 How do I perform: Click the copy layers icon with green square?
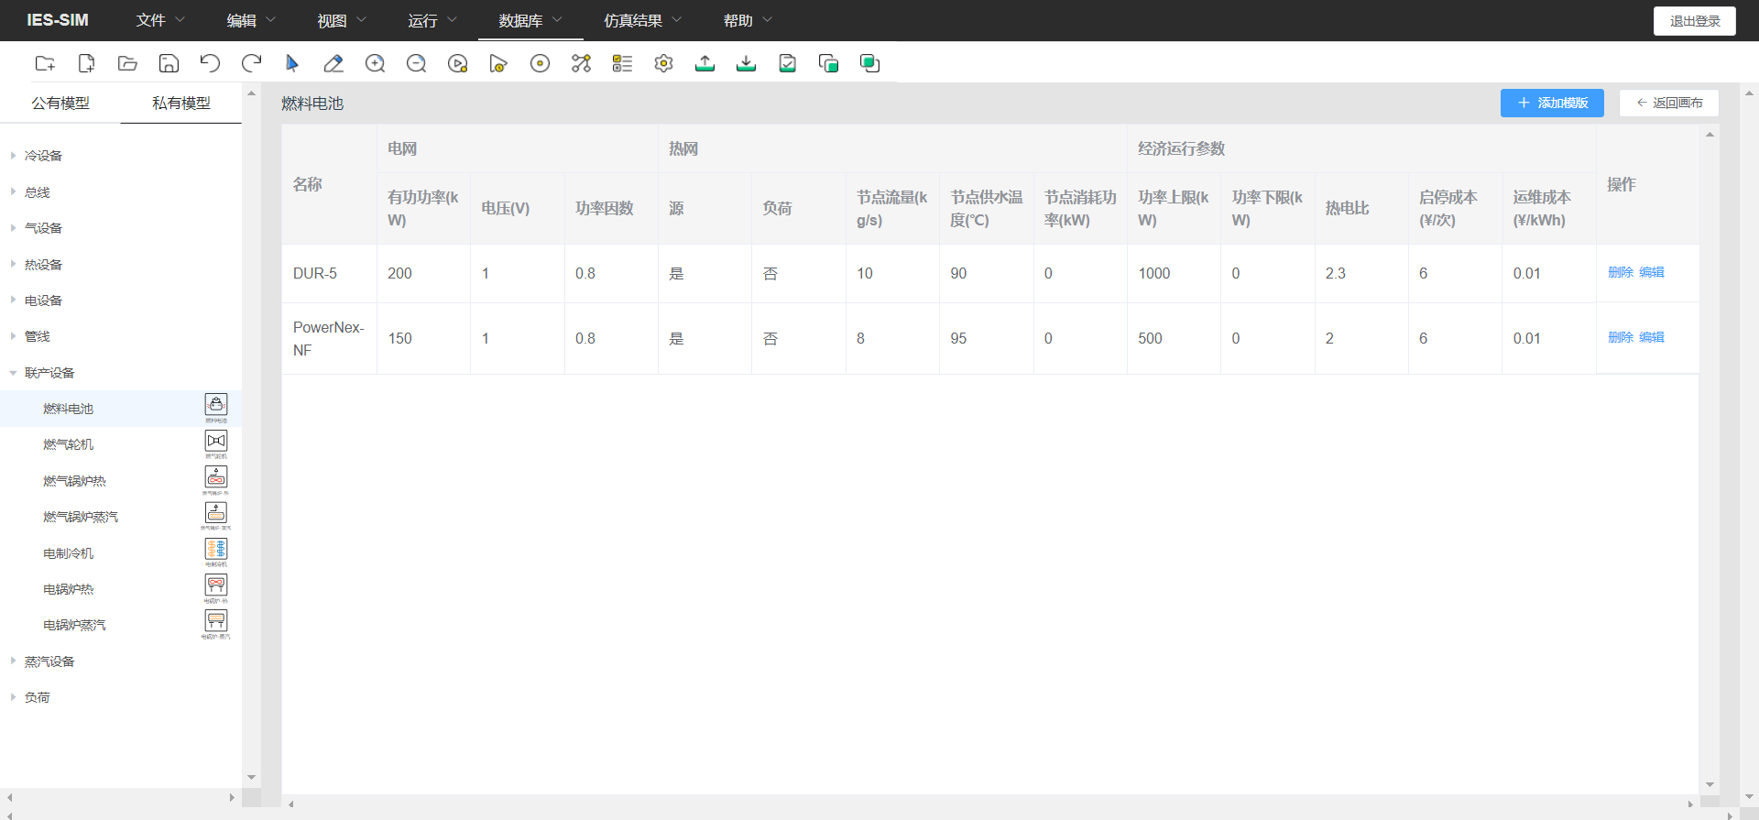point(828,63)
